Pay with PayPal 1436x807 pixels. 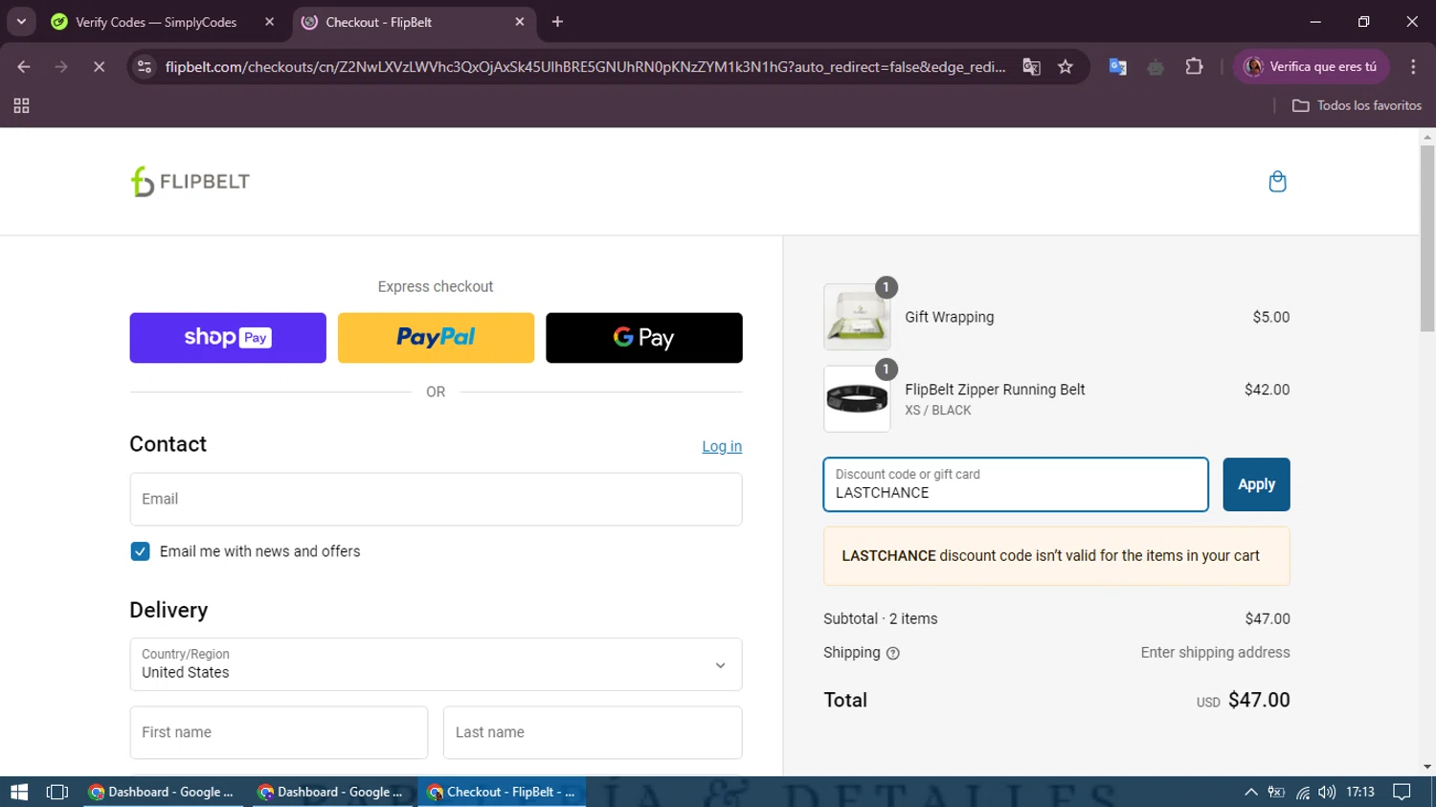(436, 338)
